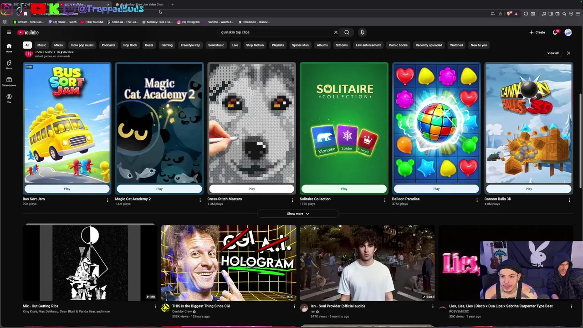Select the Freestyle Rap chip
583x328 pixels.
coord(190,45)
